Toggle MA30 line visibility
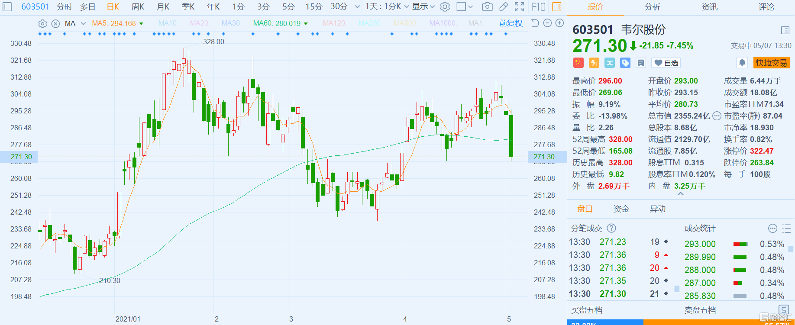Viewport: 795px width, 325px height. click(231, 23)
